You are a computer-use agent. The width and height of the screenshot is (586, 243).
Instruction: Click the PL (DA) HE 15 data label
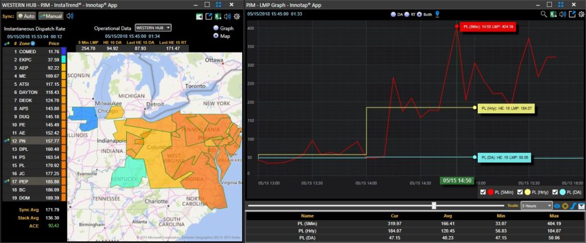pyautogui.click(x=504, y=157)
